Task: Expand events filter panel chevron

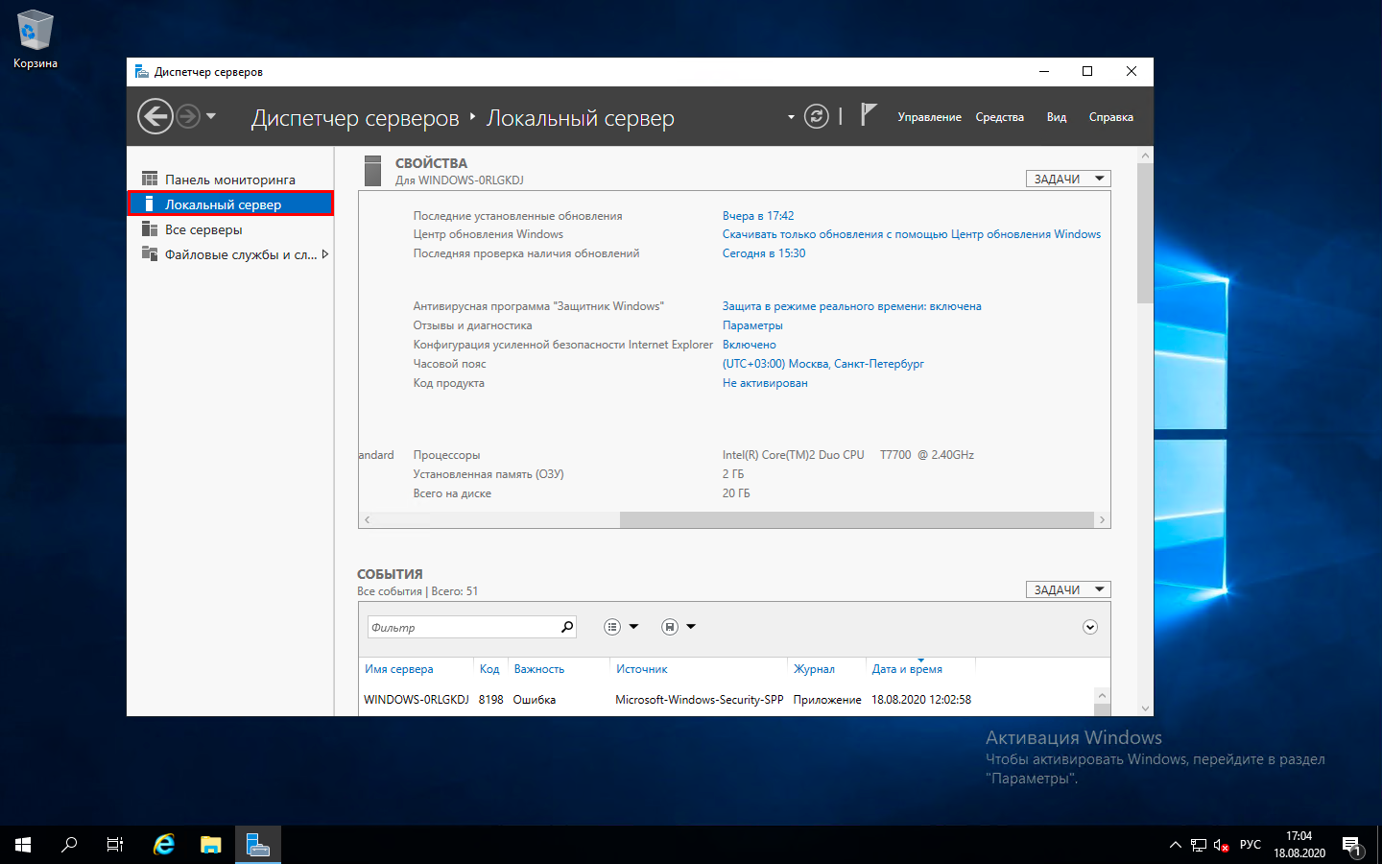Action: (1090, 627)
